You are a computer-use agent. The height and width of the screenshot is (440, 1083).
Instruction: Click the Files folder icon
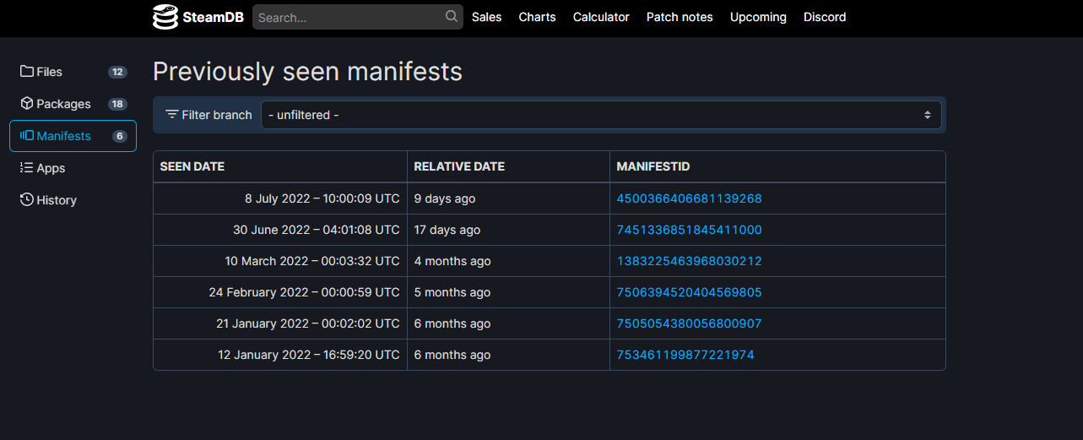pyautogui.click(x=27, y=72)
